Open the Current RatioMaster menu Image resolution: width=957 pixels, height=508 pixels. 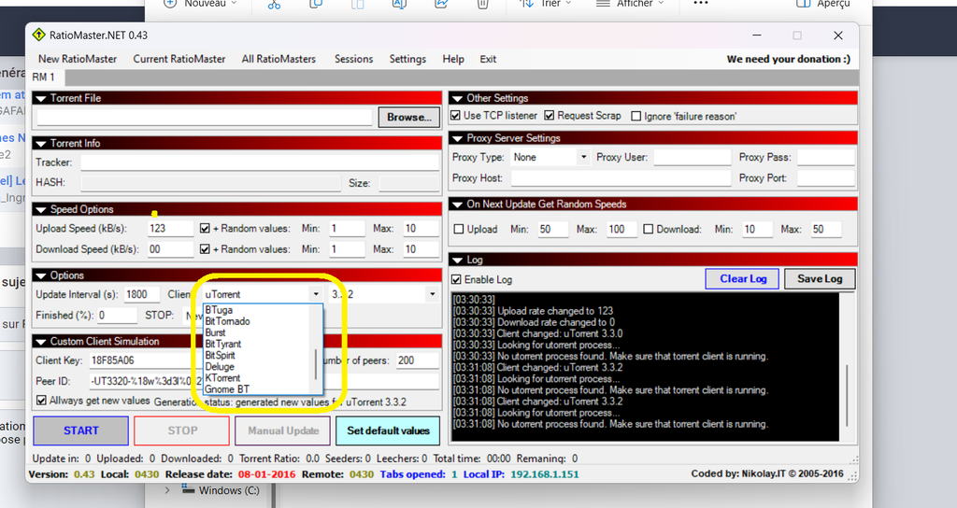(179, 59)
